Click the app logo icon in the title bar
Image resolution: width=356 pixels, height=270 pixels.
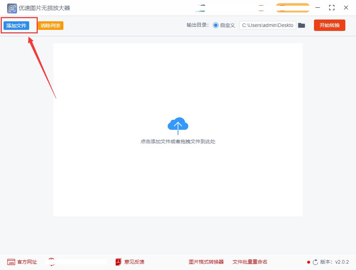click(11, 8)
